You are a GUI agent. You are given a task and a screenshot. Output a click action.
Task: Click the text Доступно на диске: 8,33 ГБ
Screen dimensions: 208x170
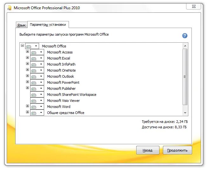click(164, 127)
